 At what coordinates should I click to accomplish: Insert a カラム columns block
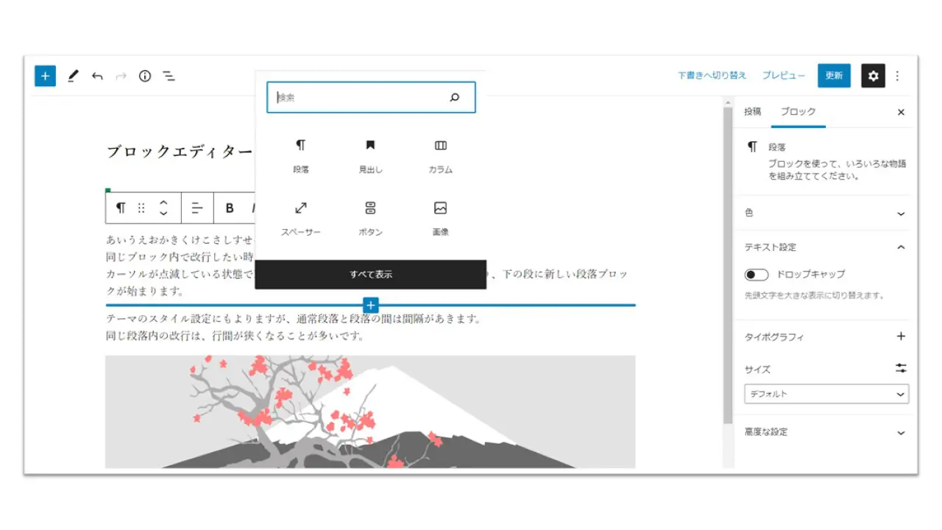[441, 156]
